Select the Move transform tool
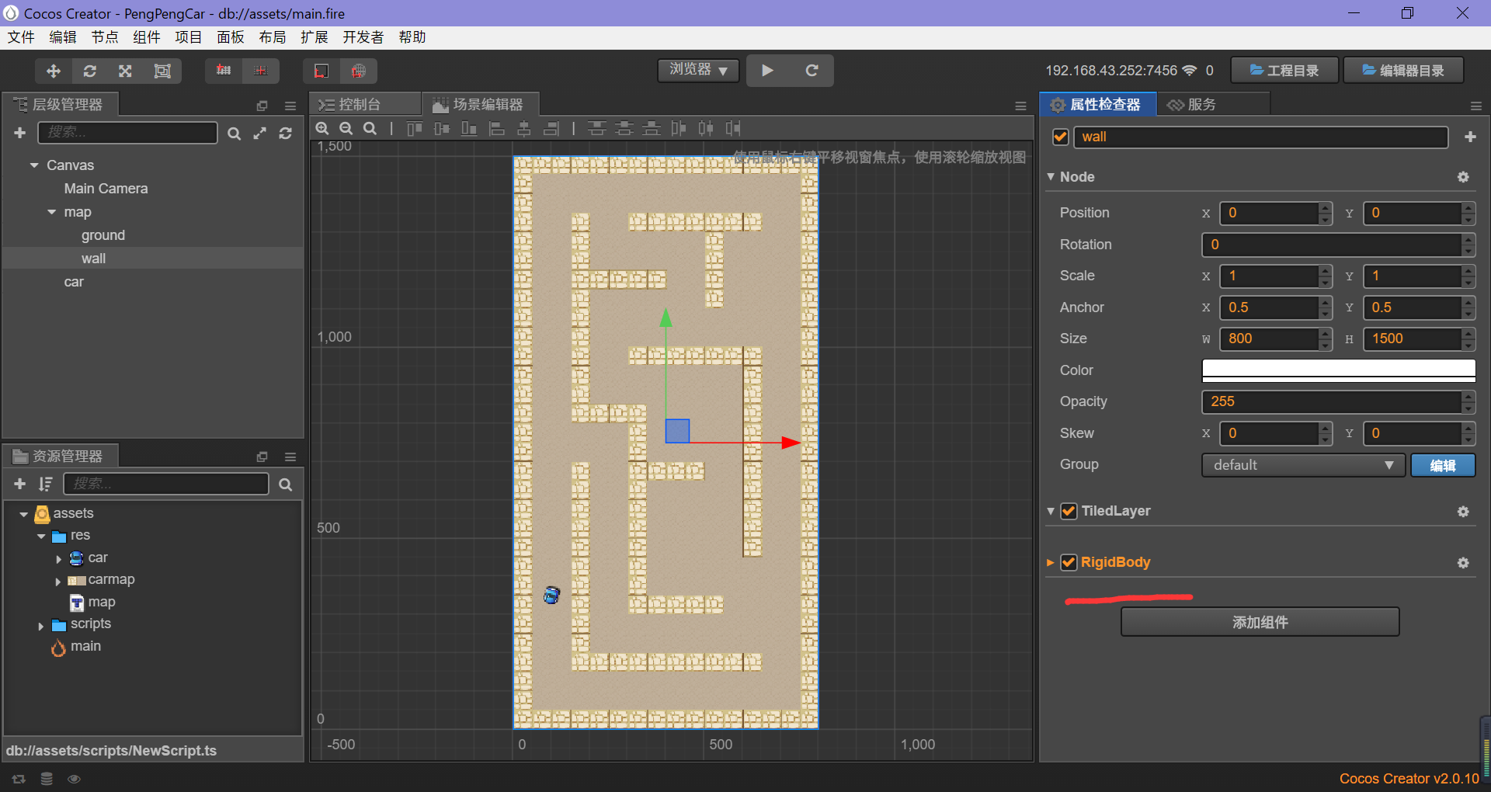Screen dimensions: 1491x792 click(54, 71)
